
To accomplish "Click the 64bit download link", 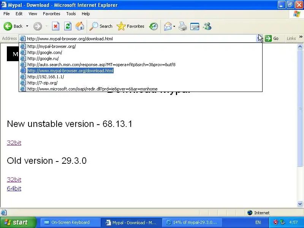I will tap(14, 188).
